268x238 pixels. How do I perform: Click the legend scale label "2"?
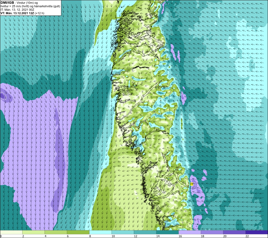tap(23, 236)
